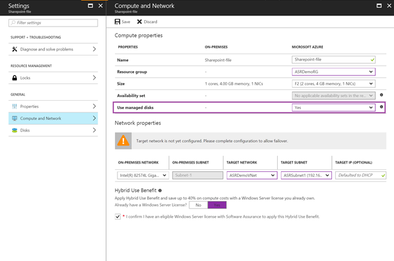Viewport: 394px width, 261px height.
Task: Maximize the Compute and Network blade
Action: click(x=379, y=6)
